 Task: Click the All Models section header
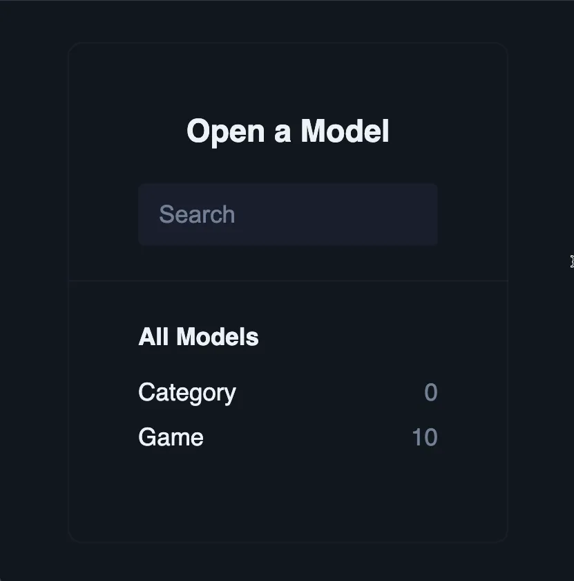198,337
